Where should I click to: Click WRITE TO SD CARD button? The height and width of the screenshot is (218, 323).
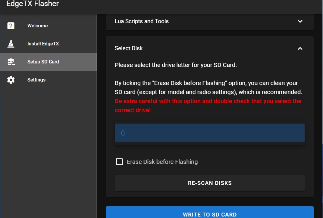click(209, 212)
